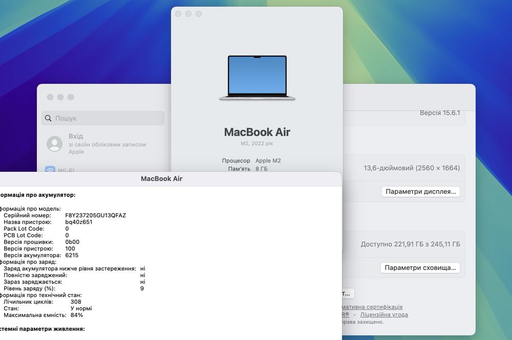Screen dimensions: 512x340
Task: Click the serial number F8Y237205GU13QFAZ
Action: pyautogui.click(x=95, y=215)
